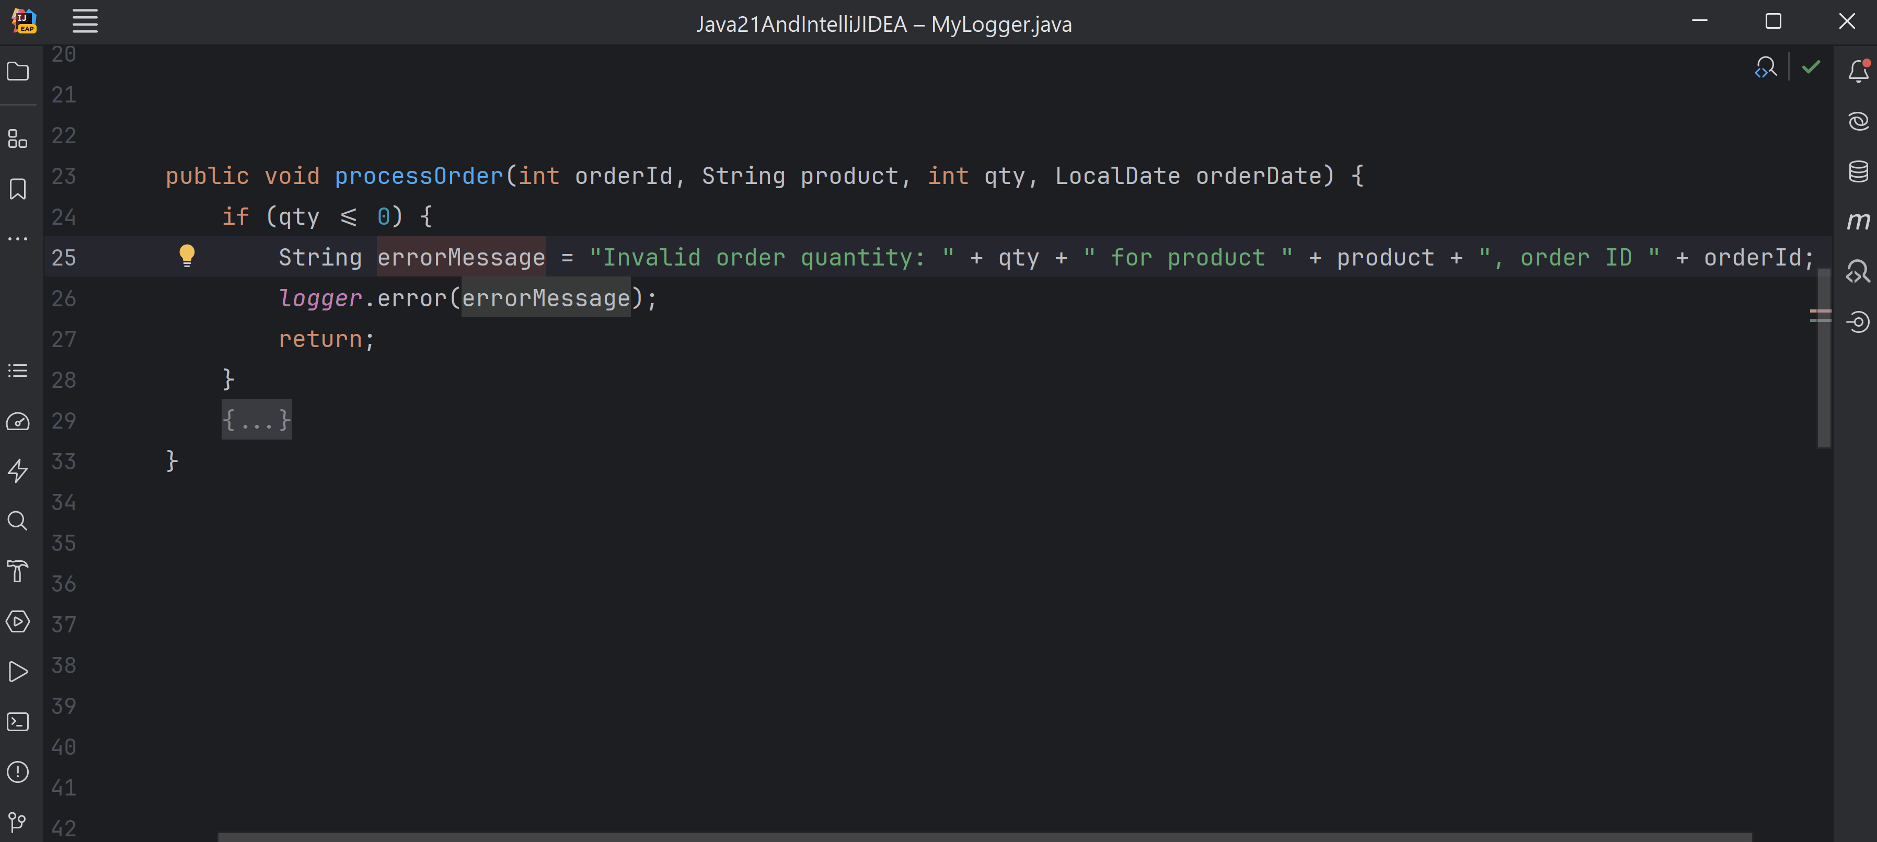
Task: Click the "Invalid order quantity: " string
Action: pyautogui.click(x=771, y=257)
